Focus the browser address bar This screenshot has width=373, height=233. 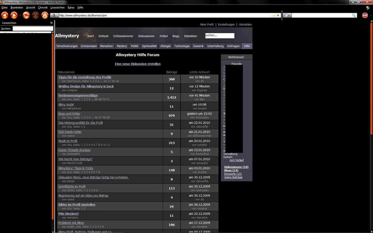pyautogui.click(x=165, y=15)
